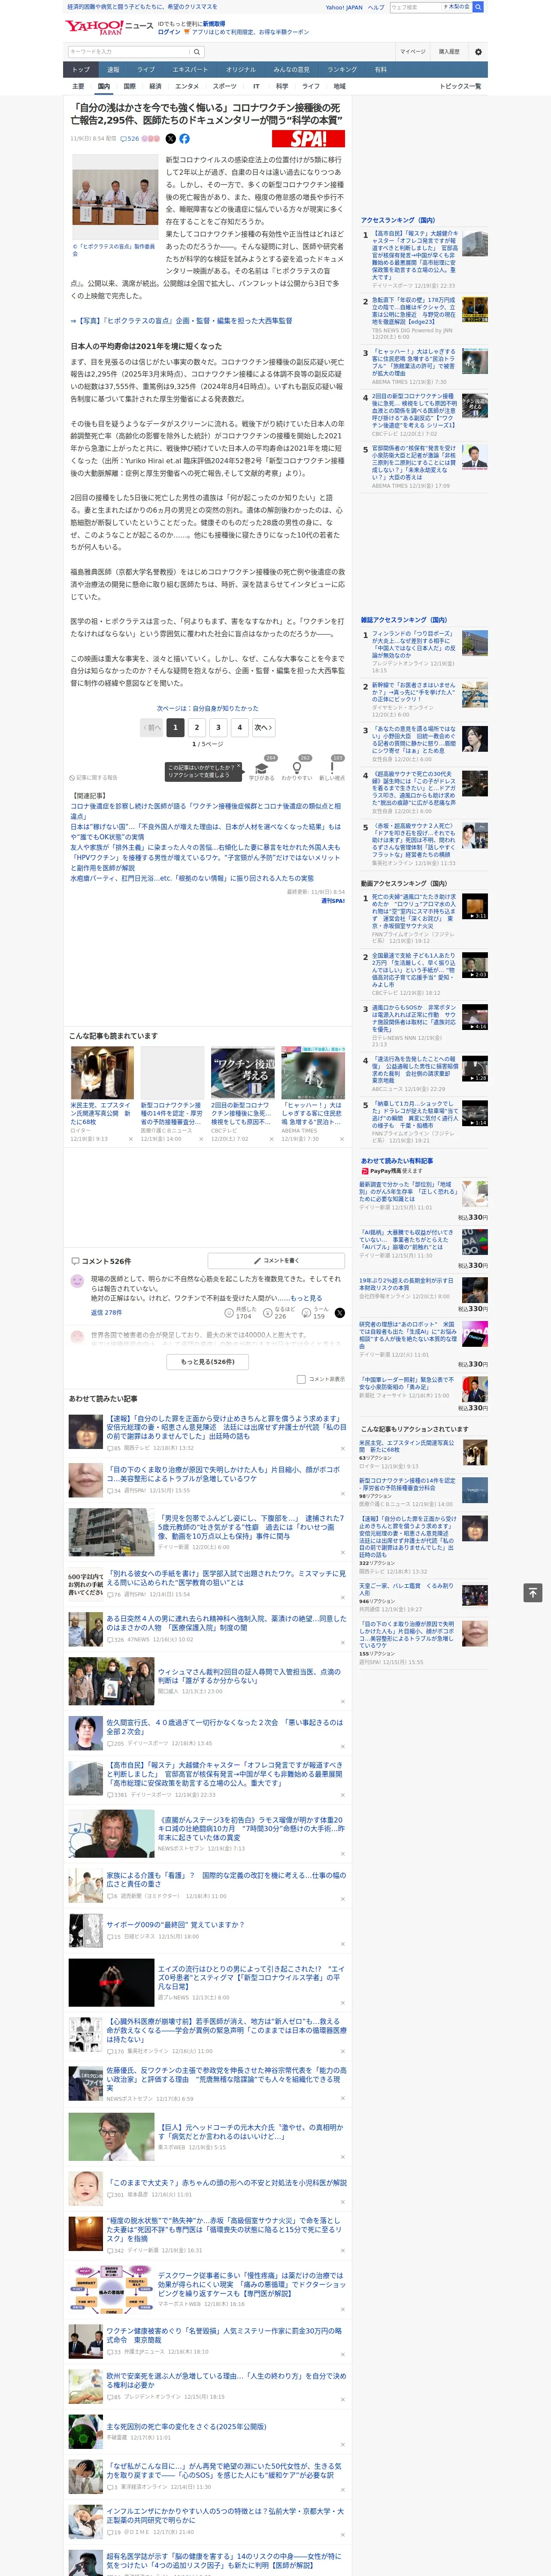Open ranking item 1 高市自民 thumbnail
This screenshot has height=2576, width=551.
pyautogui.click(x=475, y=243)
